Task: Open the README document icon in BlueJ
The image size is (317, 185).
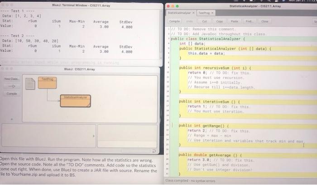Action: (x=30, y=84)
